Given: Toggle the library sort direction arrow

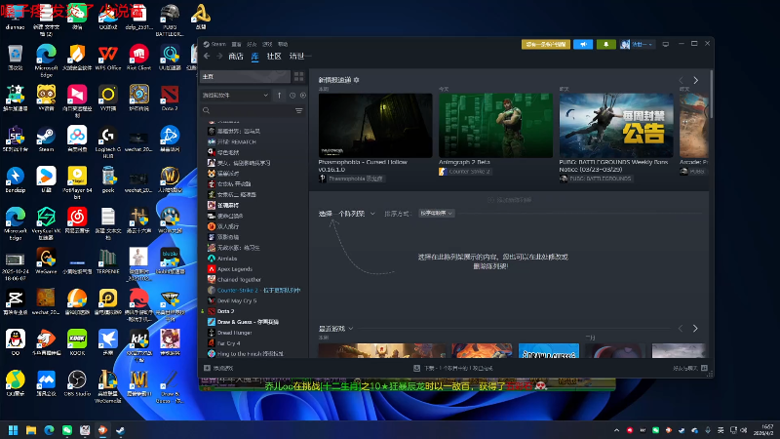Looking at the screenshot, I should [x=279, y=95].
